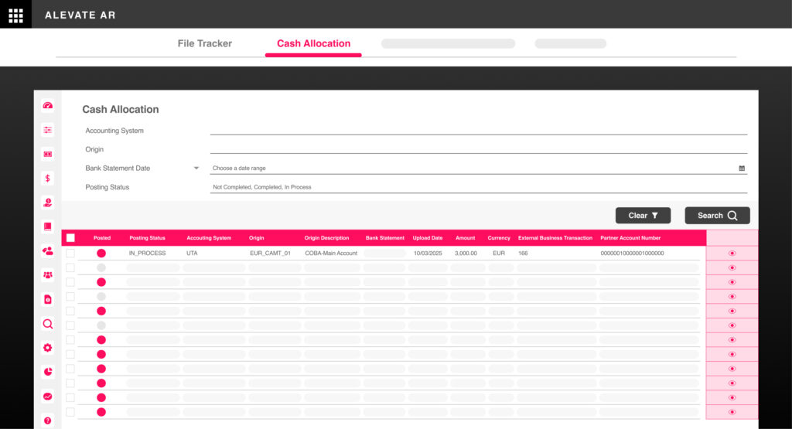Click the calendar icon in date range field
The height and width of the screenshot is (429, 792).
pos(742,168)
